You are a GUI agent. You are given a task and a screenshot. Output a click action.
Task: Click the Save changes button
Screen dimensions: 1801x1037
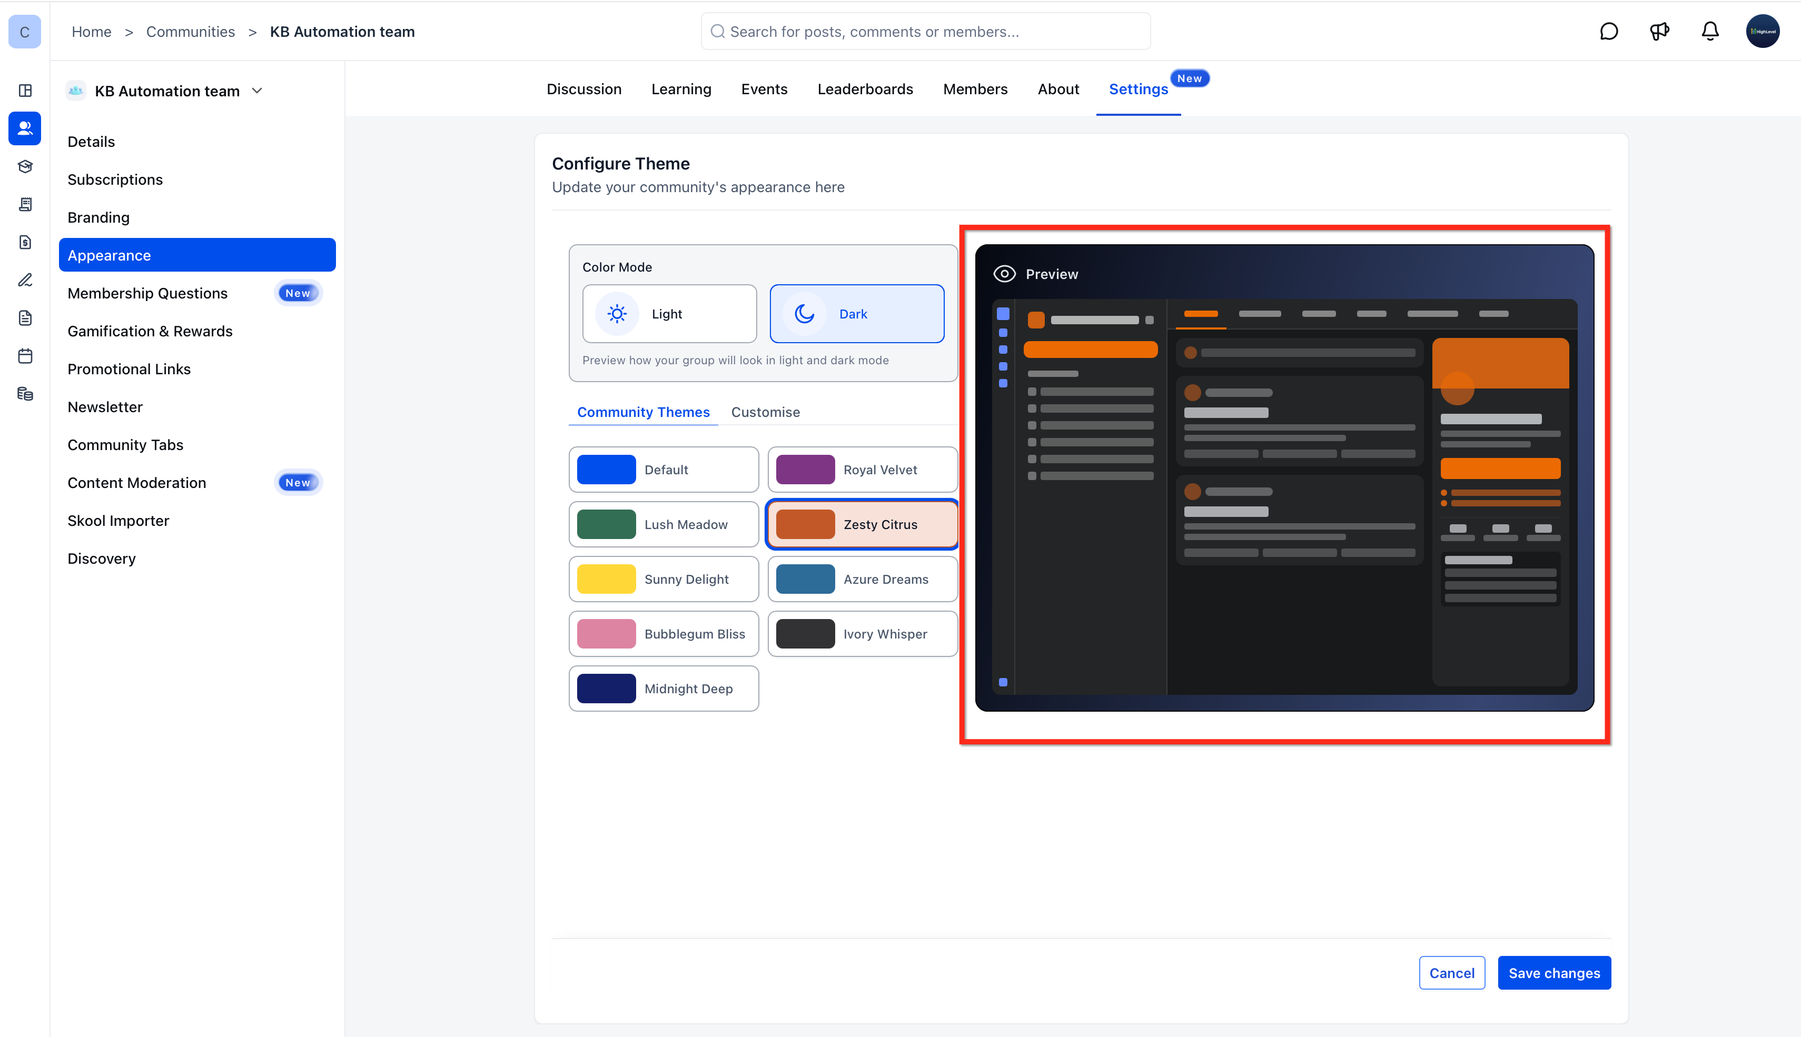(x=1555, y=973)
